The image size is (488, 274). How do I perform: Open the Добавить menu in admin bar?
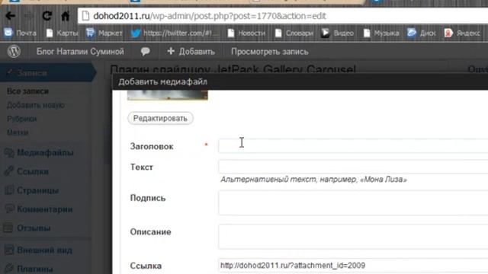click(x=191, y=52)
